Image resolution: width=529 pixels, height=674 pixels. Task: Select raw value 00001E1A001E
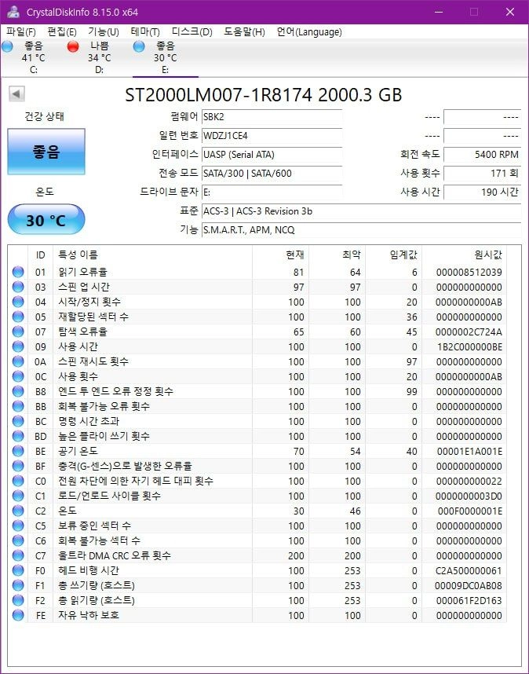click(469, 452)
